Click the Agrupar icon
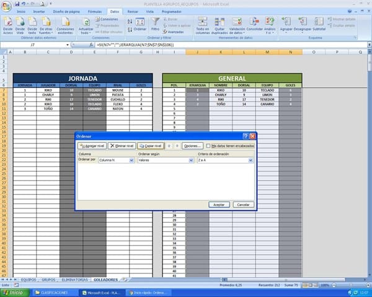 [286, 24]
